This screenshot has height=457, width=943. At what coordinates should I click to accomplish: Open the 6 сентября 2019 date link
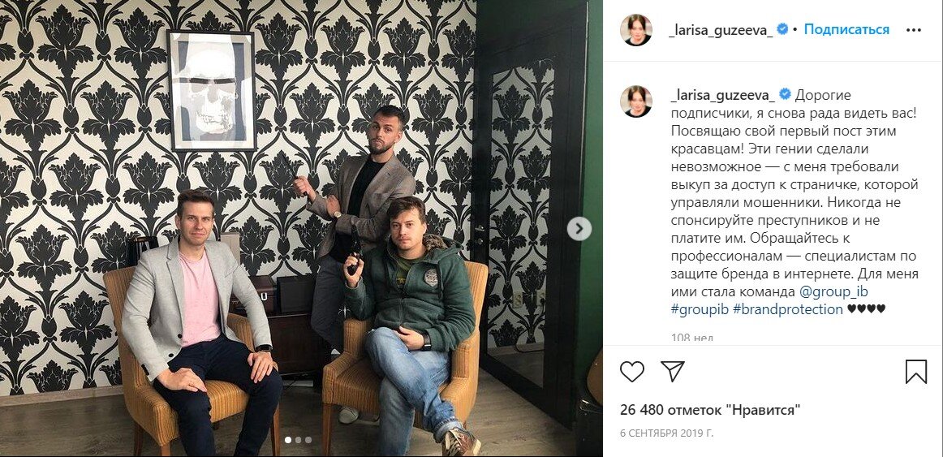pyautogui.click(x=667, y=433)
